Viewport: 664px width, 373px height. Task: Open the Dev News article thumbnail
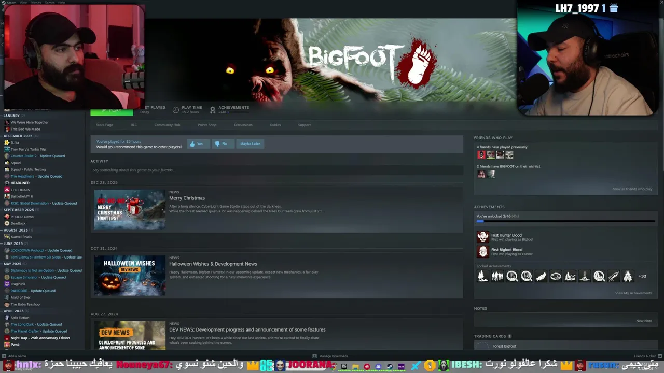pyautogui.click(x=130, y=335)
